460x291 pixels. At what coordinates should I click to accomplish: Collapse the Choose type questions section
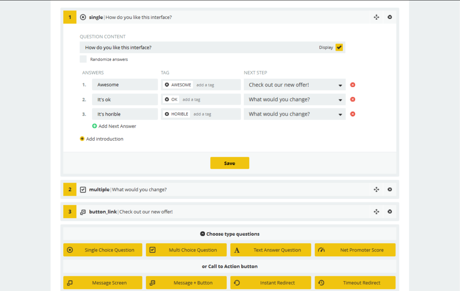[x=203, y=234]
